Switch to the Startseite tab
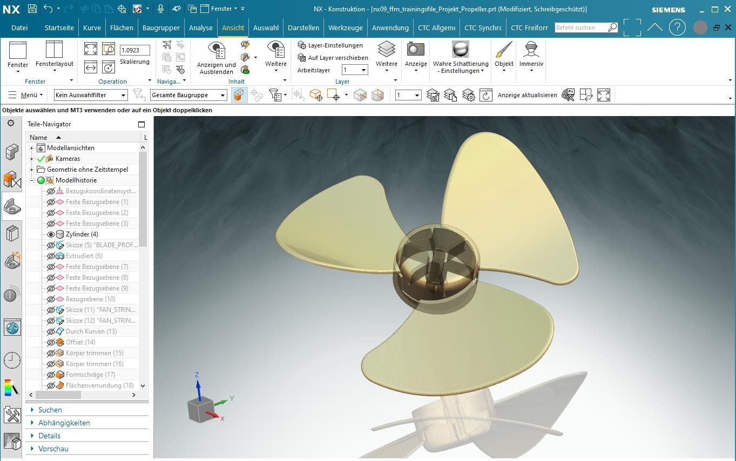This screenshot has width=736, height=461. point(59,28)
